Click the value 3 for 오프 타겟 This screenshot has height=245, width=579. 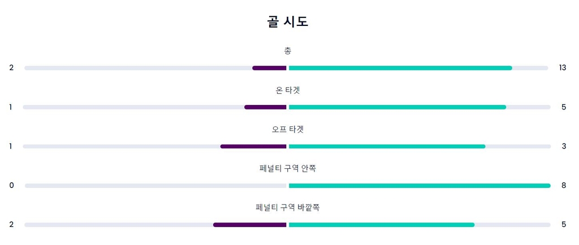point(564,146)
